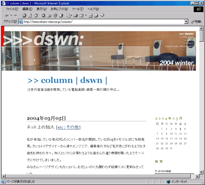Click calendar date 31
The height and width of the screenshot is (185, 205).
(171, 149)
